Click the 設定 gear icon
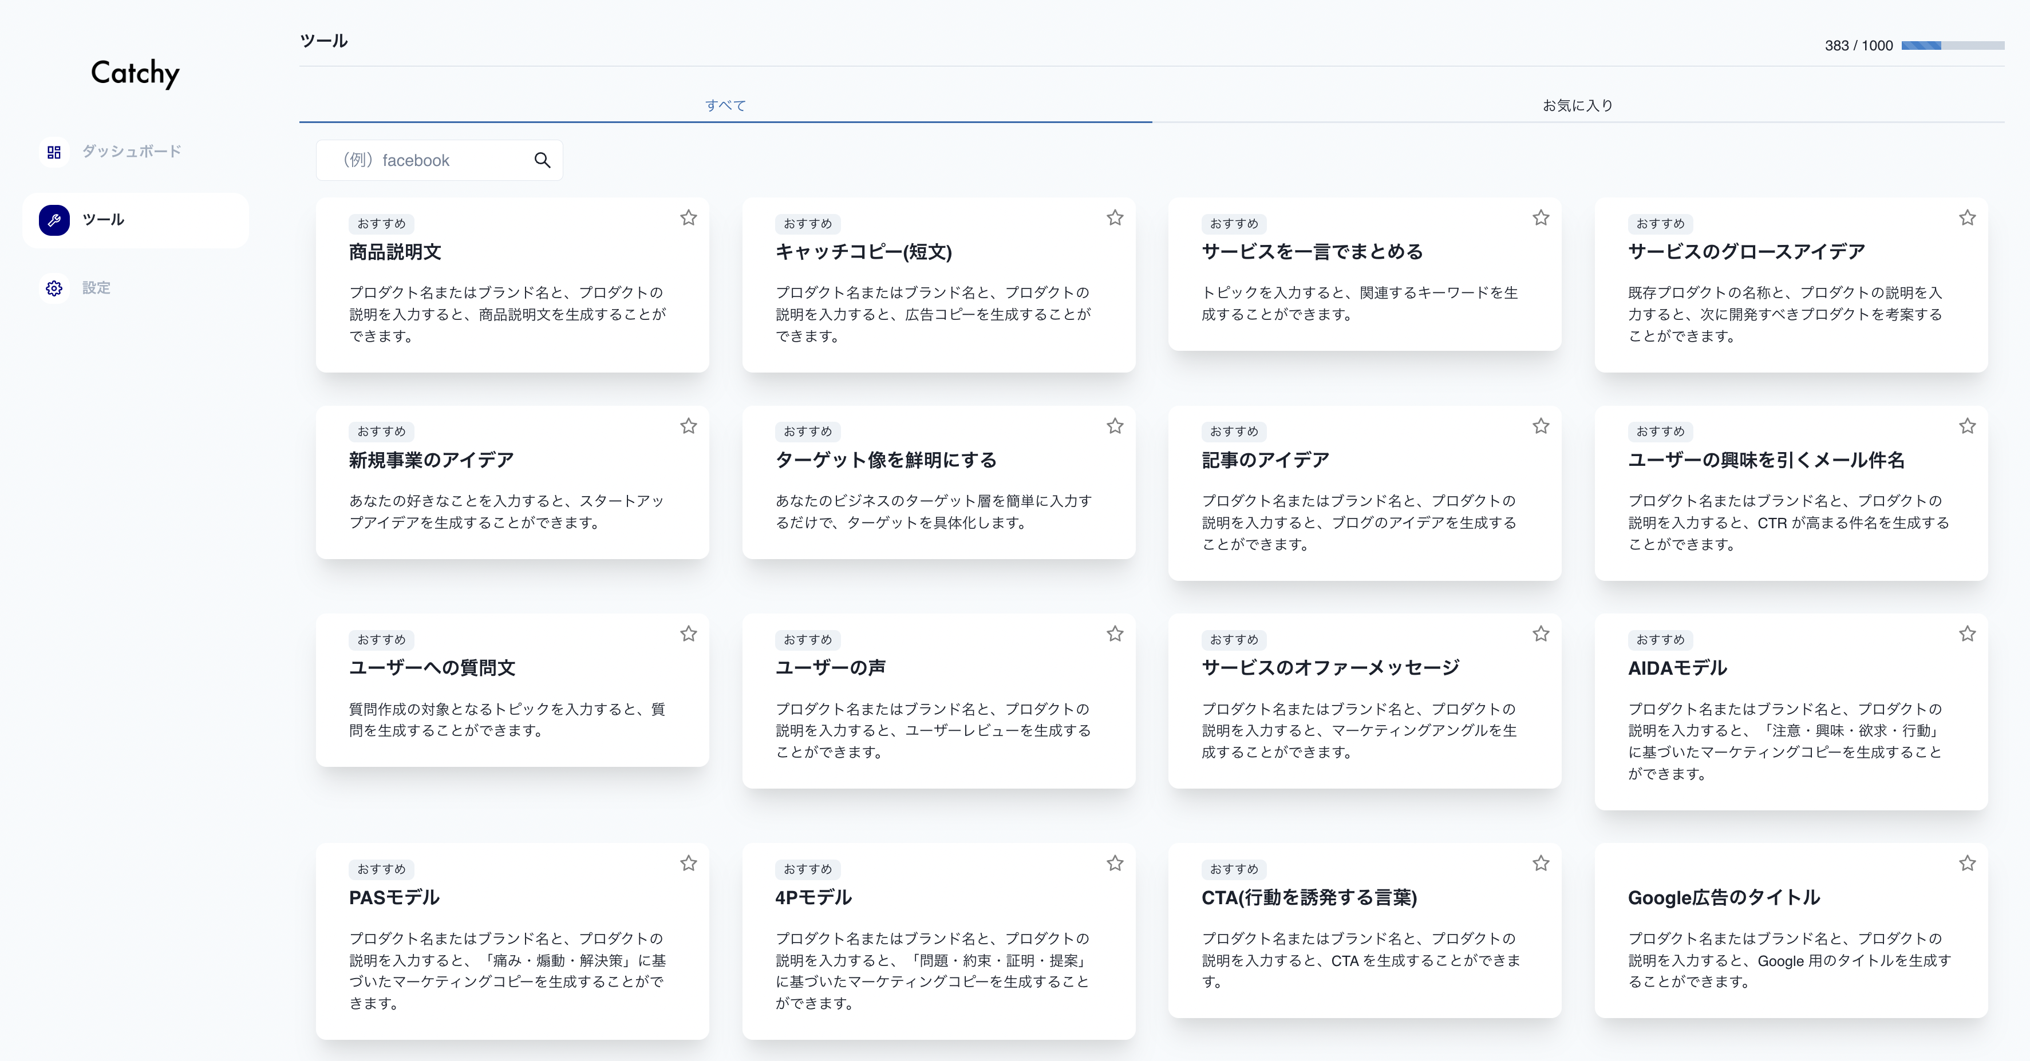The width and height of the screenshot is (2030, 1061). pos(54,288)
